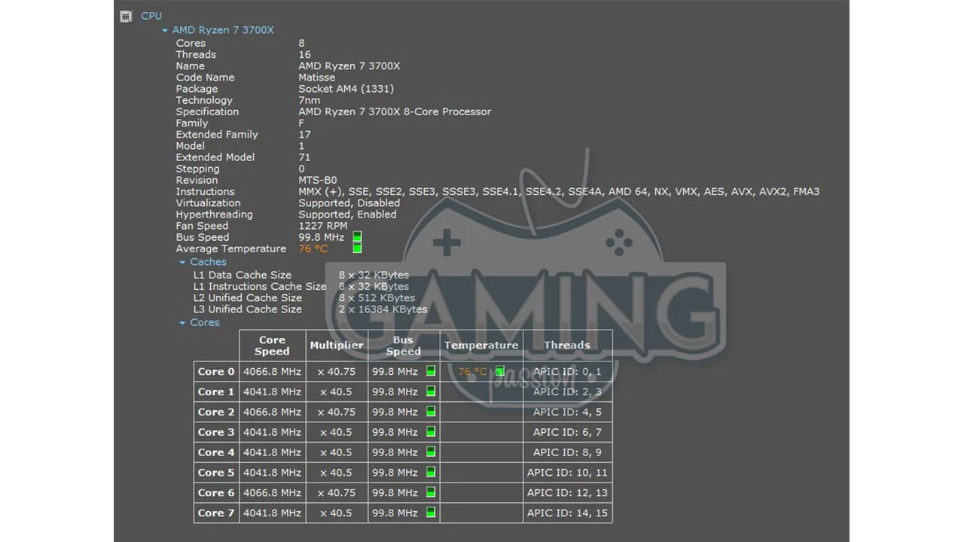Select the Core 2 row label
Viewport: 964px width, 542px height.
pos(216,412)
